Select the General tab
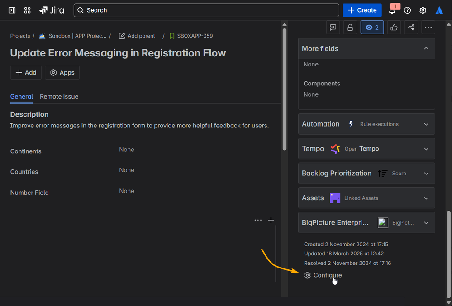 [21, 96]
